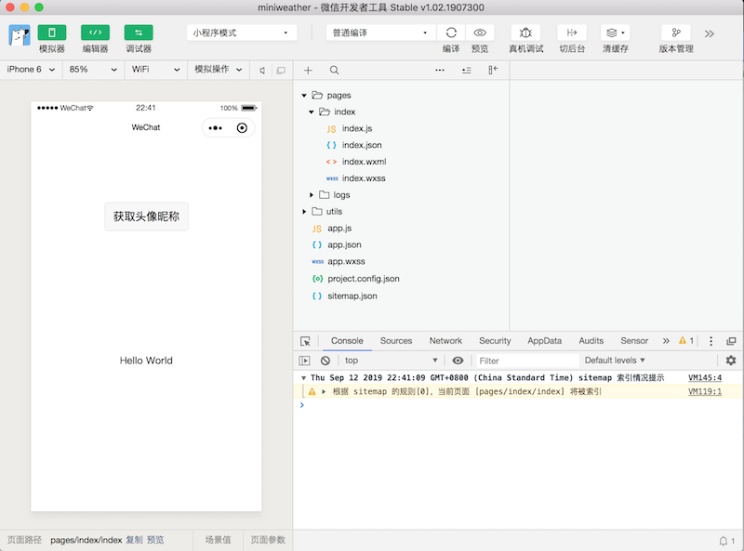Show more devtools tabs chevron
This screenshot has height=551, width=744.
point(666,340)
